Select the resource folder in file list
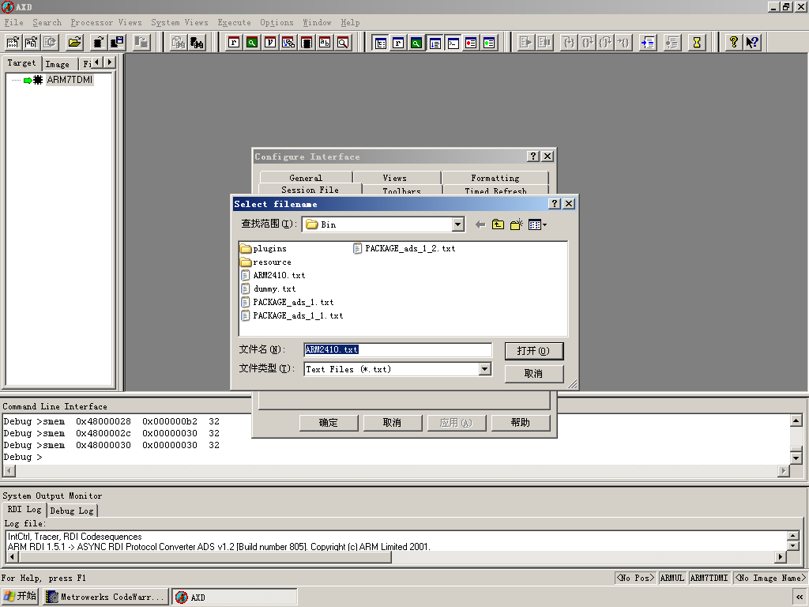This screenshot has width=809, height=607. click(266, 262)
